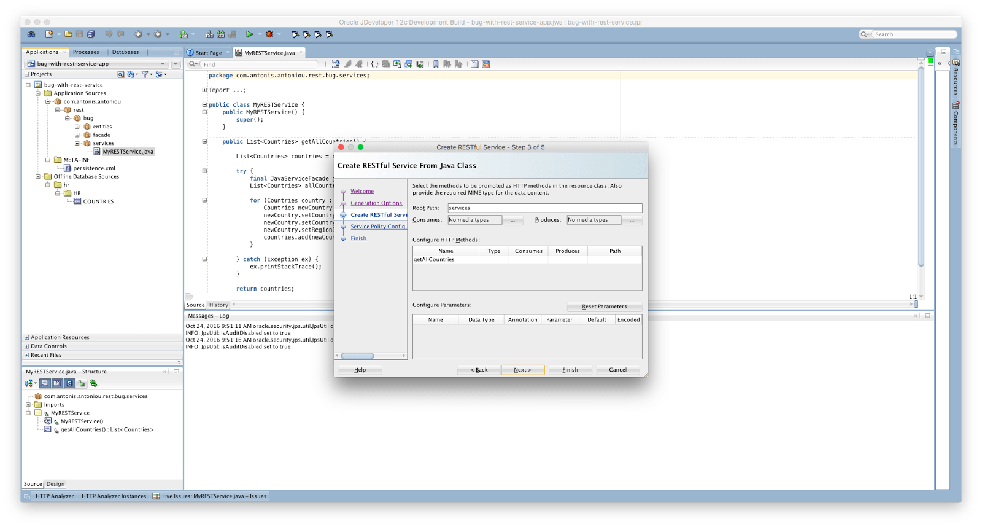Viewport: 982px width, 527px height.
Task: Expand the entities package node
Action: (x=77, y=127)
